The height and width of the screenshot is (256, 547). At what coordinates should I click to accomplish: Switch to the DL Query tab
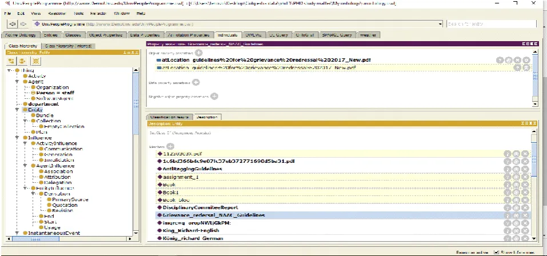278,35
